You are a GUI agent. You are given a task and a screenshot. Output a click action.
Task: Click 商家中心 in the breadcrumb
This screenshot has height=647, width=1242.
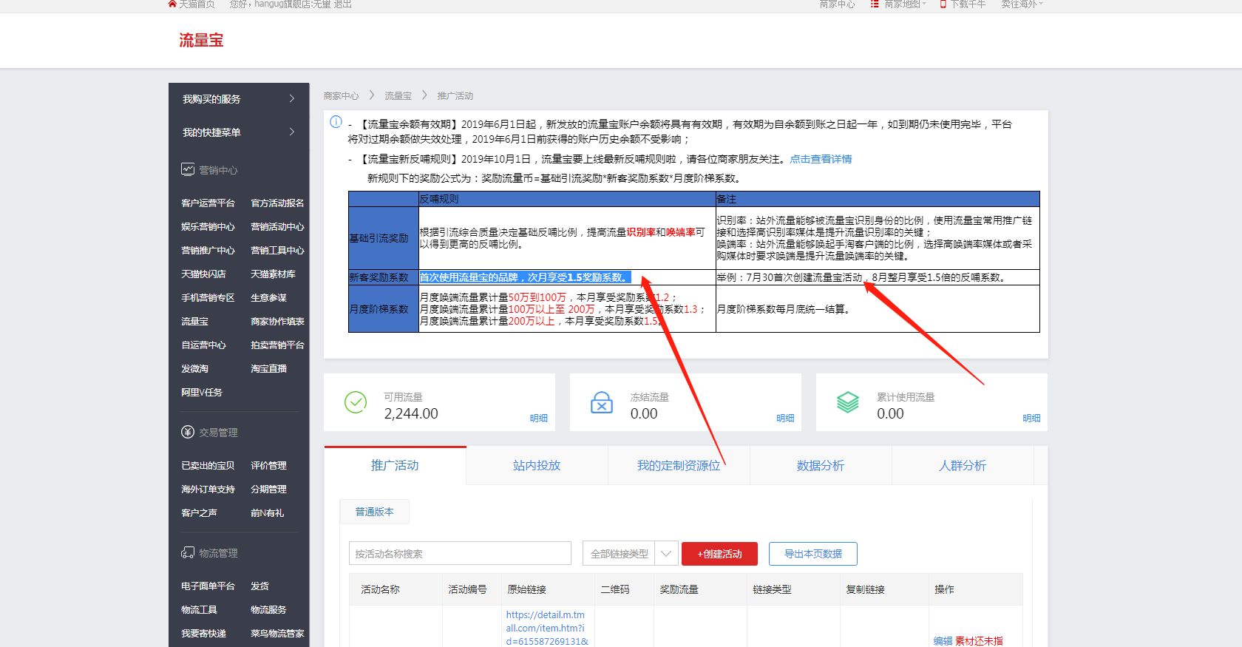pos(341,96)
